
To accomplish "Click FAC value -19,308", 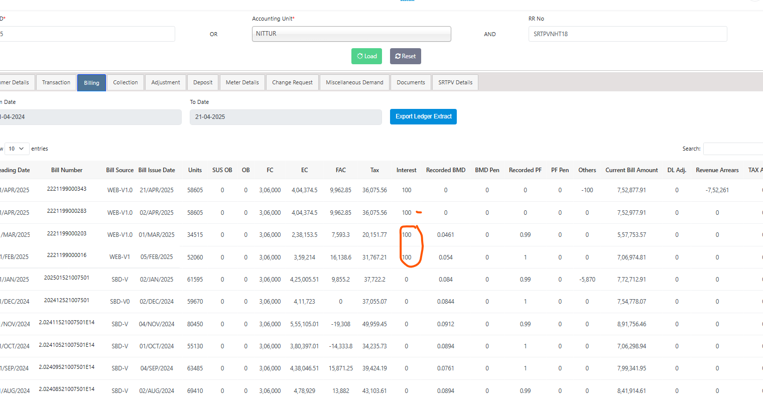I will point(341,324).
